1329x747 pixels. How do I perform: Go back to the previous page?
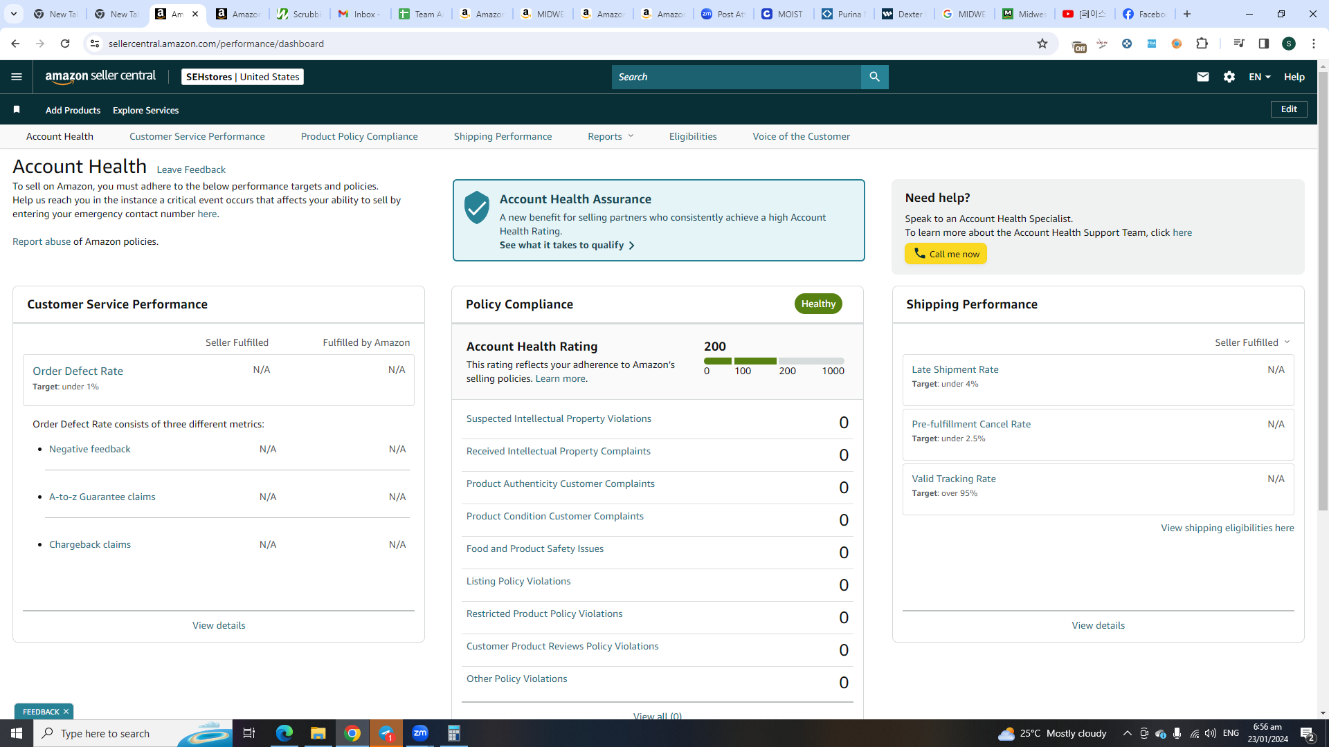coord(15,44)
